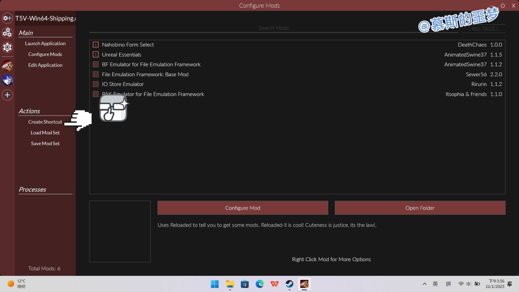
Task: Open the volume speaker tray icon
Action: pyautogui.click(x=469, y=284)
